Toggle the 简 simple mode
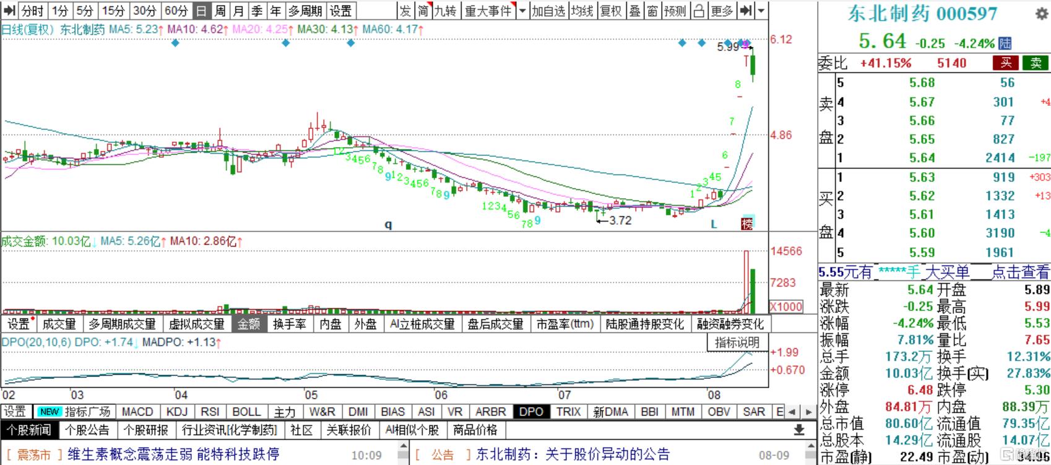The image size is (1051, 465). point(422,11)
